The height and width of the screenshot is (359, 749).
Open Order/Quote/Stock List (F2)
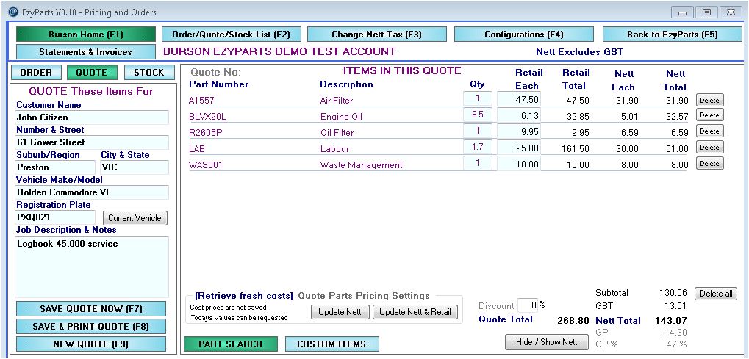[232, 35]
